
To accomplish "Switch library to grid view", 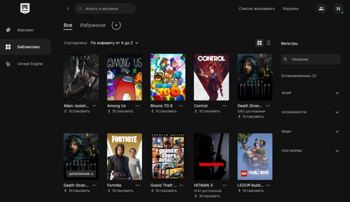I will tap(259, 43).
